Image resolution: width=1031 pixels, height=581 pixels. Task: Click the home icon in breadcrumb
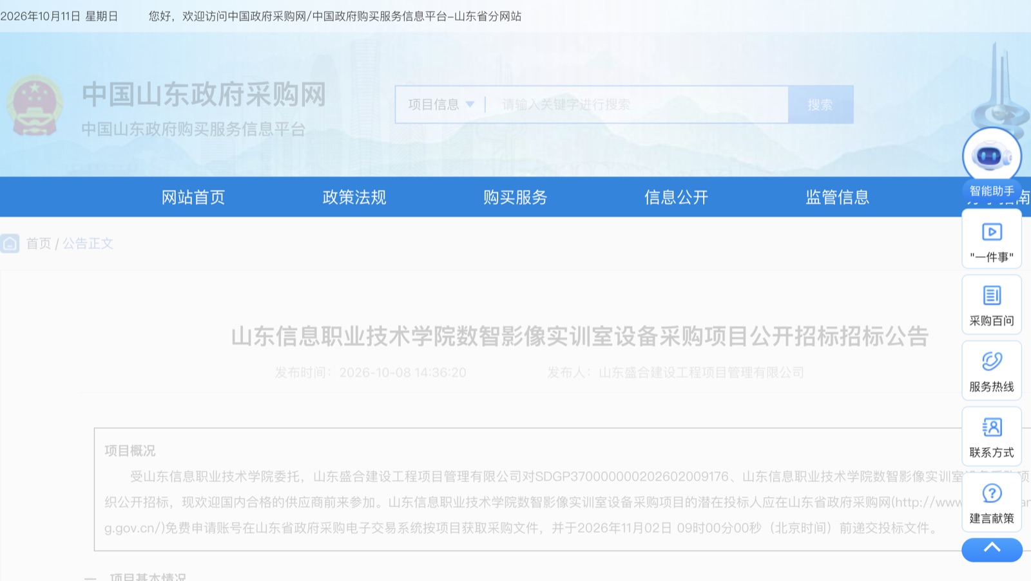tap(10, 244)
